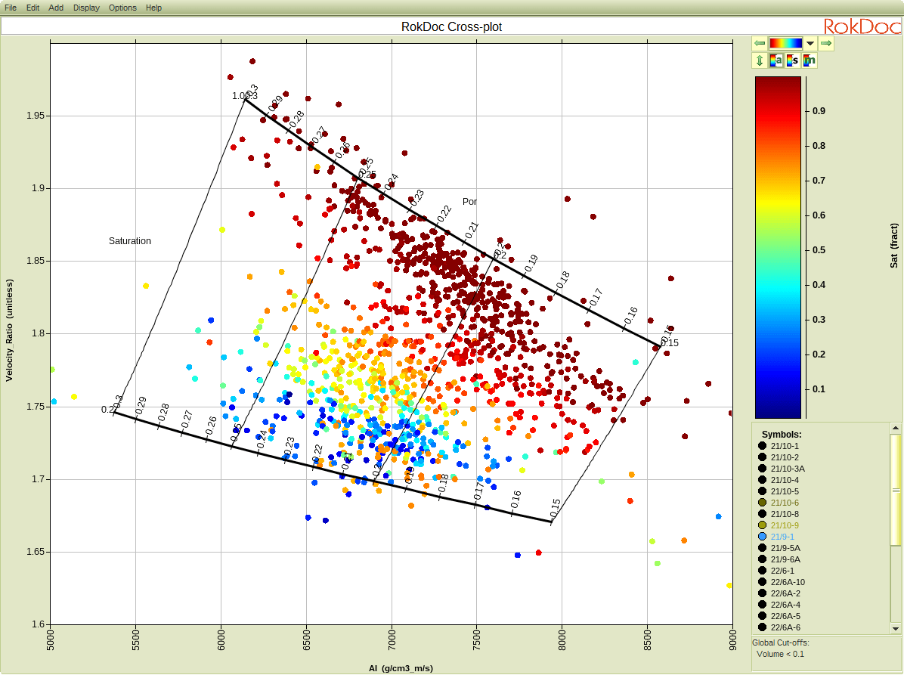The width and height of the screenshot is (904, 675).
Task: Click the previous colormap arrow icon
Action: [760, 42]
